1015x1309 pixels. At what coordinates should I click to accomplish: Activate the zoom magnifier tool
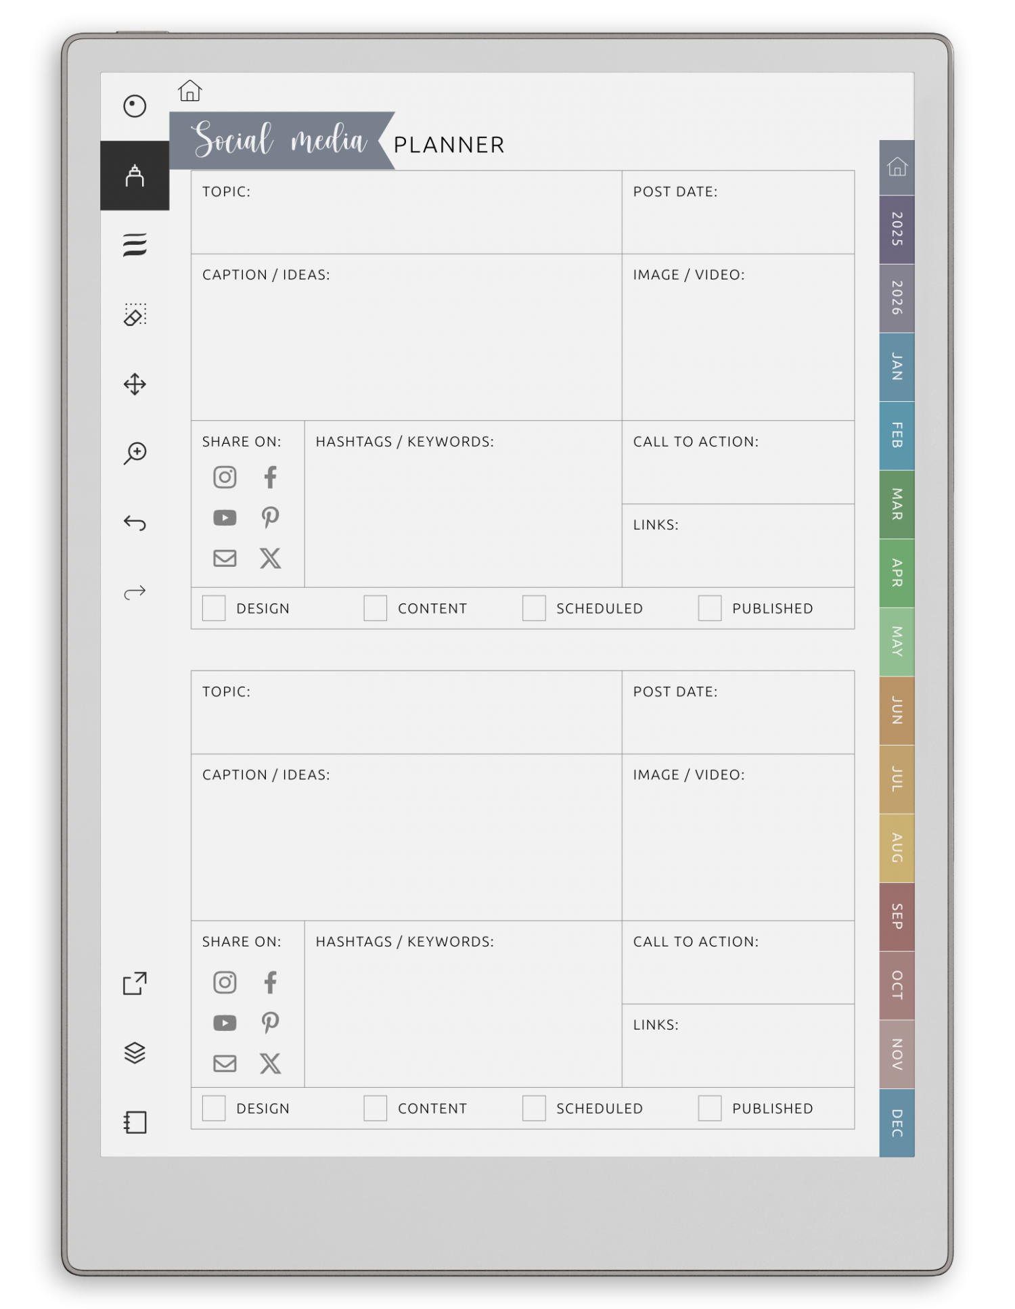coord(135,453)
